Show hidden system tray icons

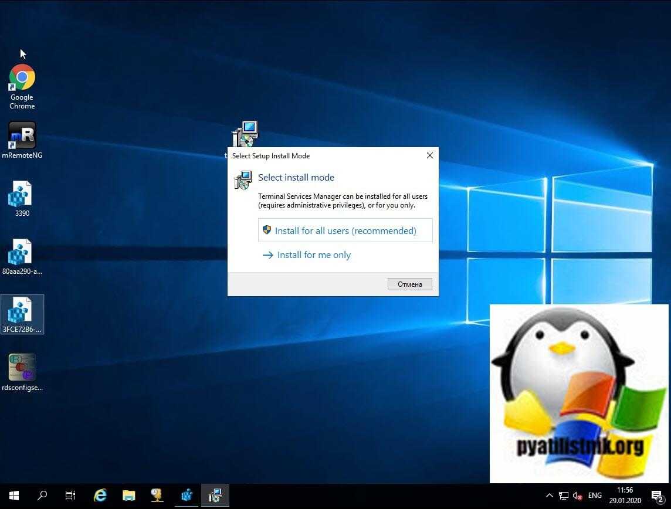pyautogui.click(x=549, y=496)
